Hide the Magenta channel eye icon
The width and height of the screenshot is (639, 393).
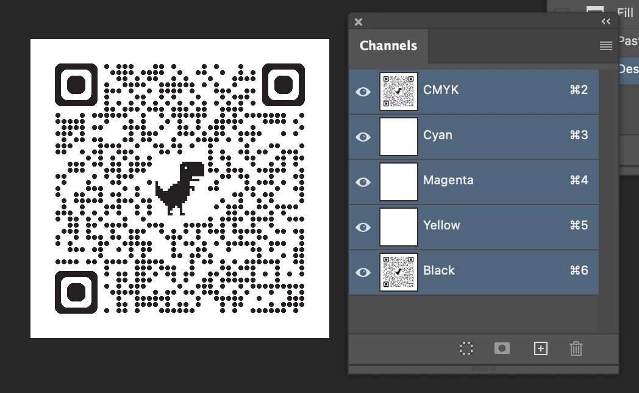coord(363,182)
